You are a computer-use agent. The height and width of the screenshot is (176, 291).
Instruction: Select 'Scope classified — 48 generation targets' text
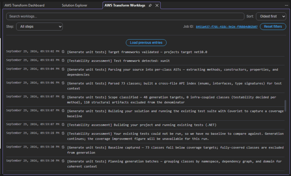(172, 100)
